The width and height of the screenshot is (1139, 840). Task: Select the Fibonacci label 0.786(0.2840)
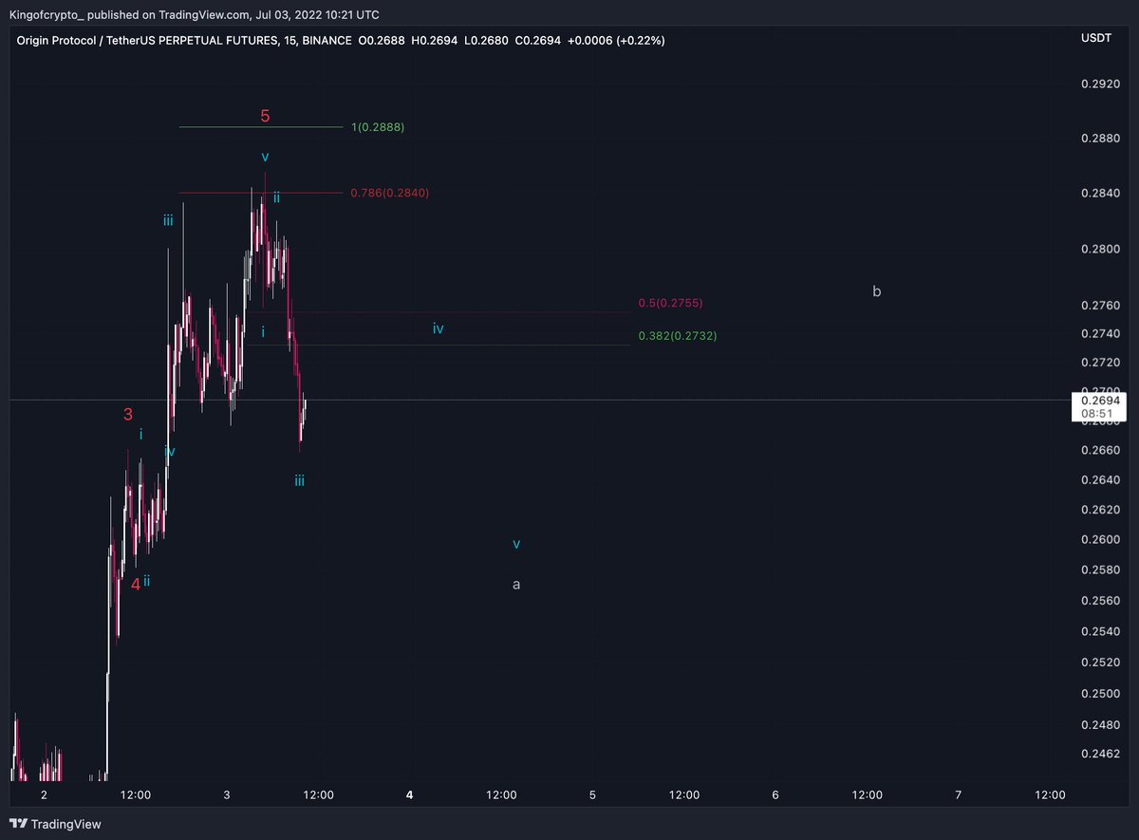pyautogui.click(x=390, y=193)
